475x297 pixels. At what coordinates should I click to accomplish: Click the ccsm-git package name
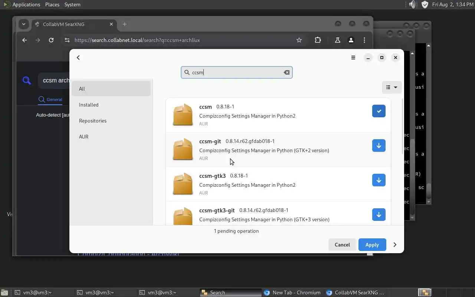(210, 141)
